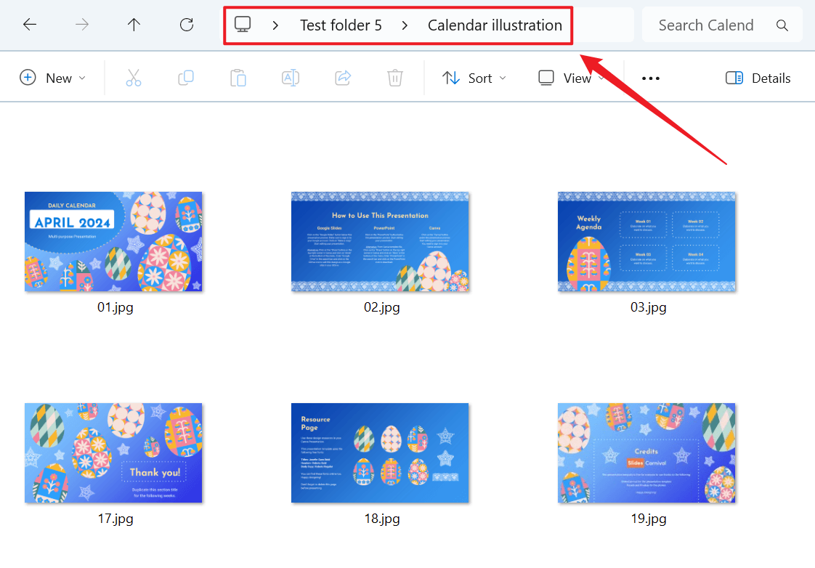815x568 pixels.
Task: Toggle the Details pane
Action: click(758, 78)
